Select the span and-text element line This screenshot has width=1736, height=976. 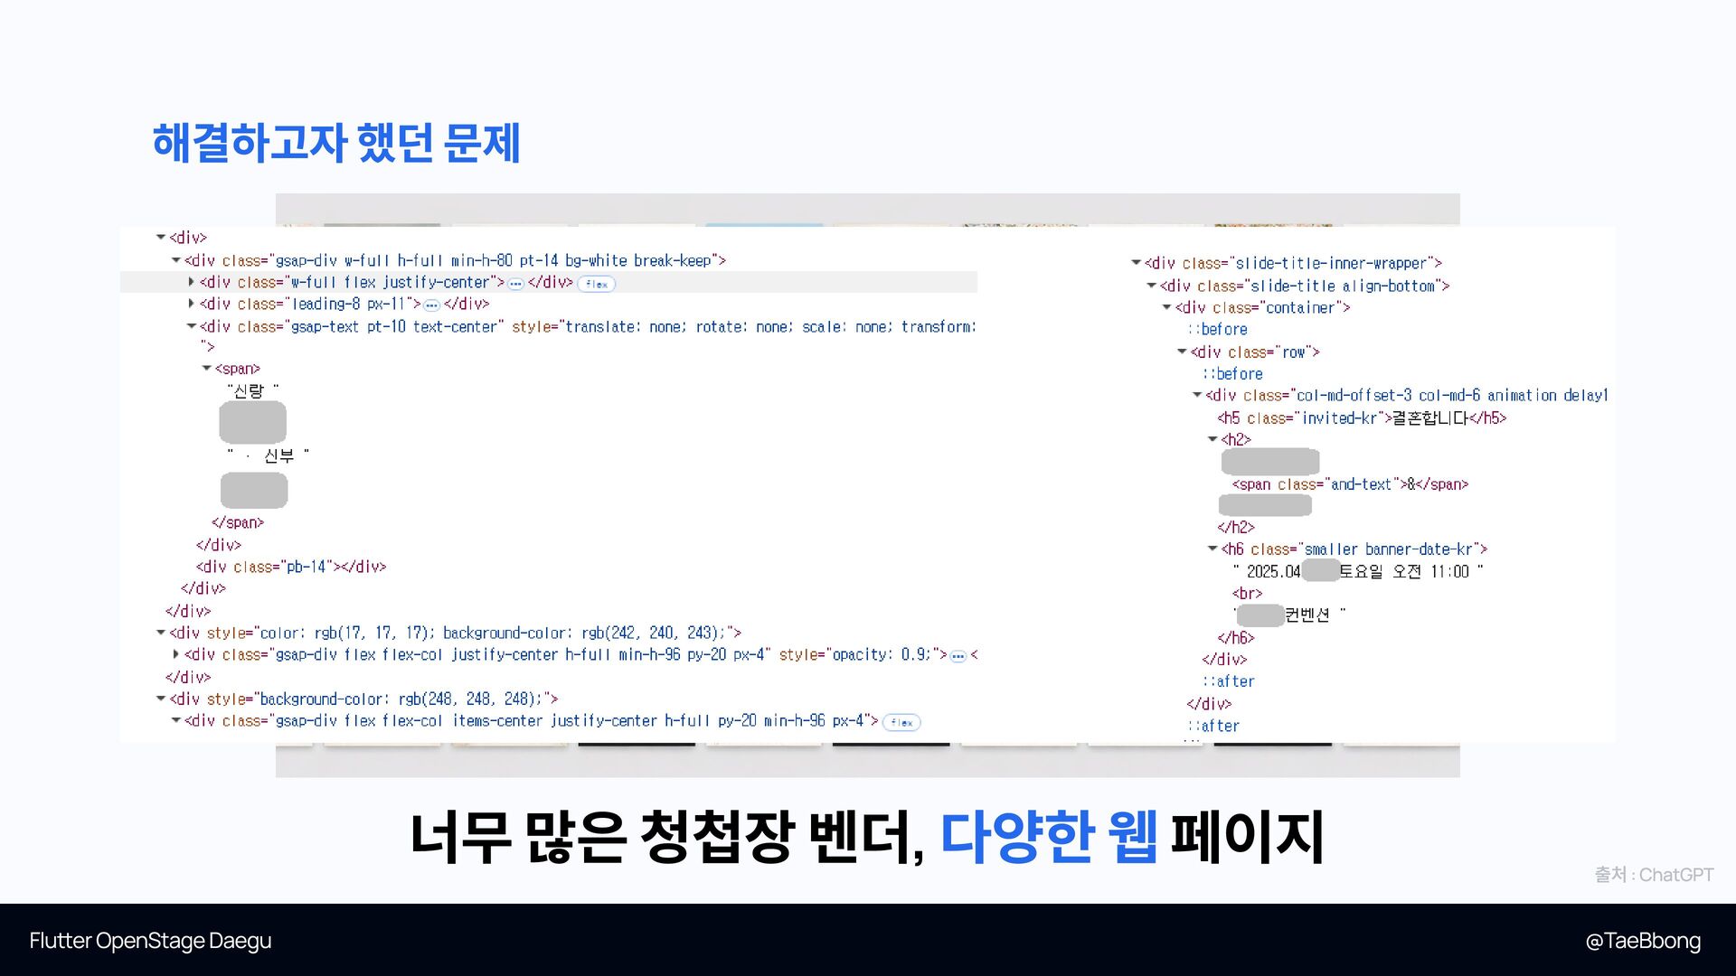click(1349, 484)
